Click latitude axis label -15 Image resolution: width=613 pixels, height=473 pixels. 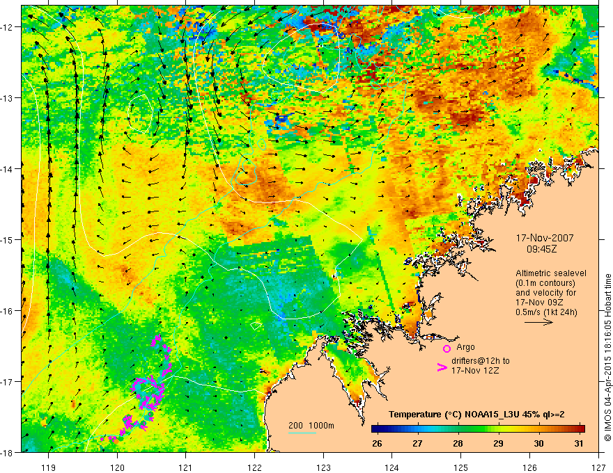pos(8,239)
